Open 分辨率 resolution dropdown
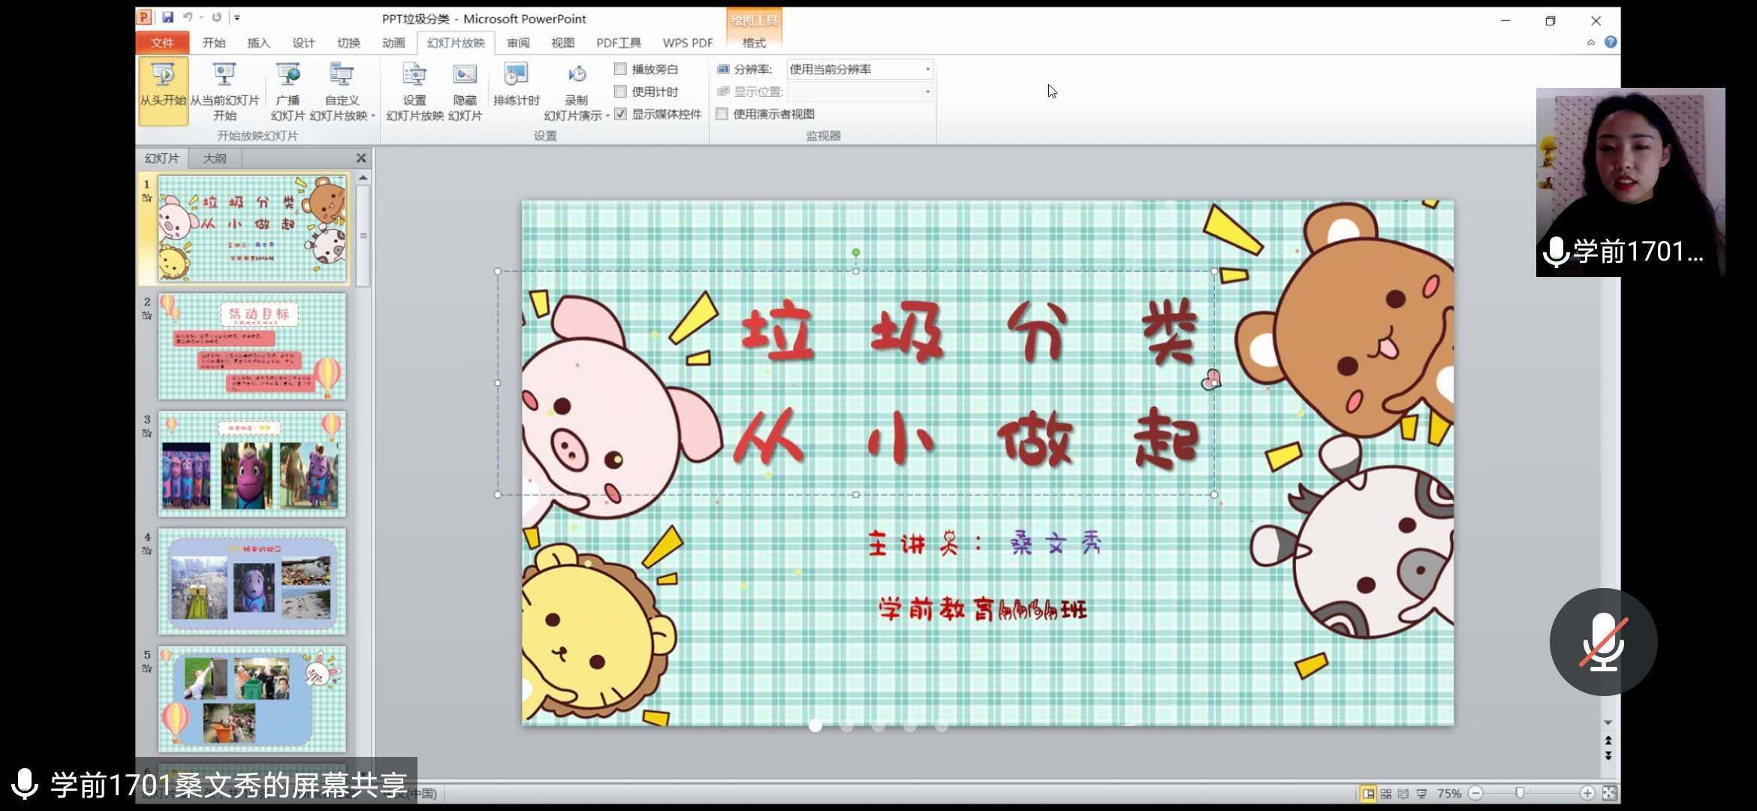Screen dimensions: 1757x811 click(x=927, y=69)
